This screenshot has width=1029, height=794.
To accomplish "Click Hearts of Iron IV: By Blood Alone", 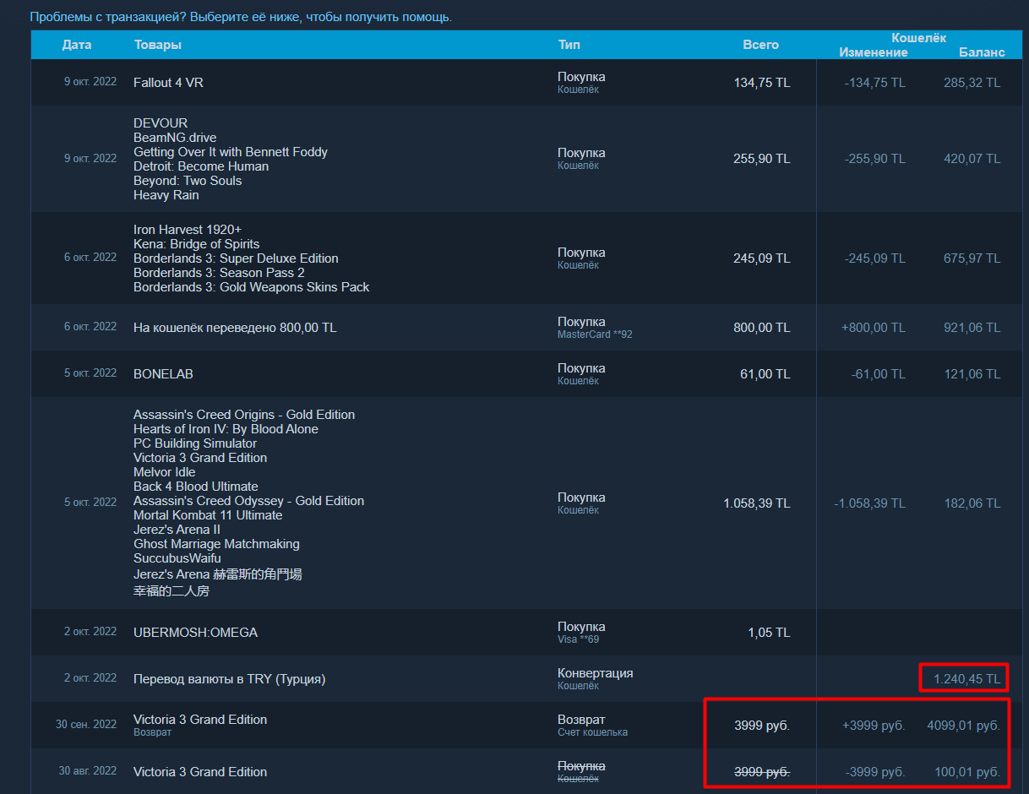I will tap(226, 429).
